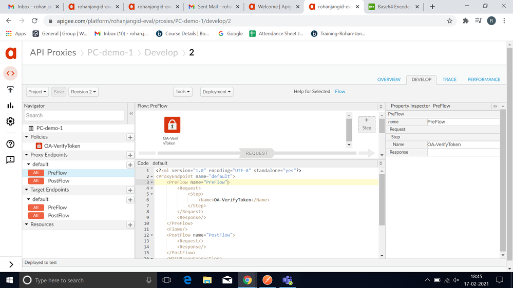Fold code at line 3 PreFlow
Screen dimensions: 513x288
pos(152,182)
